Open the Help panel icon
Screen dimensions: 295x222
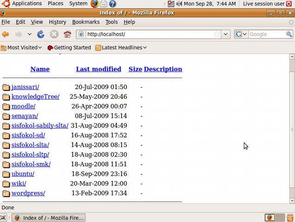coord(112,4)
